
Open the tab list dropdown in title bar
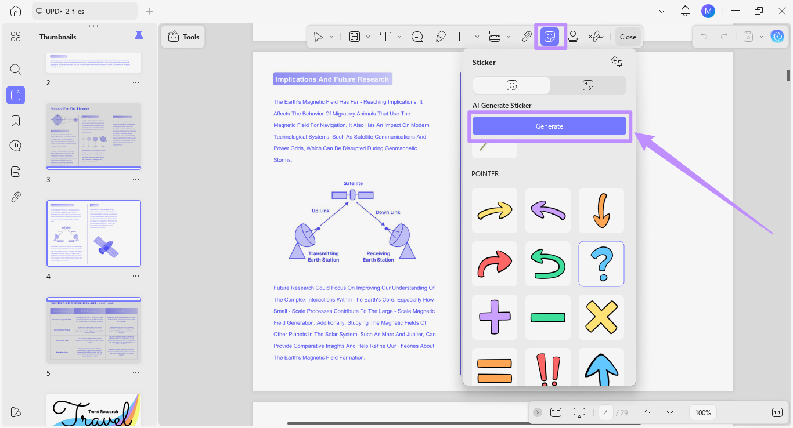coord(662,11)
